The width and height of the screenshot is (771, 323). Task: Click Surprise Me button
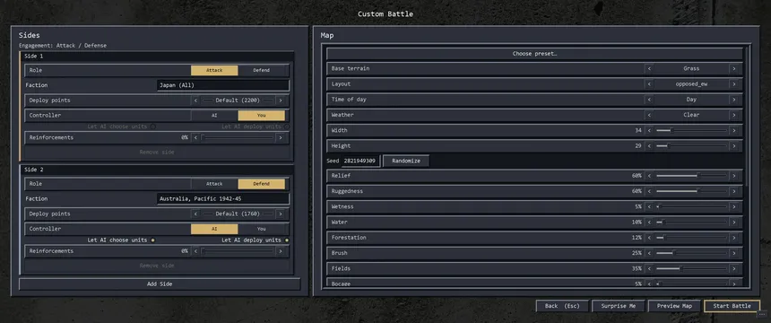pyautogui.click(x=618, y=306)
